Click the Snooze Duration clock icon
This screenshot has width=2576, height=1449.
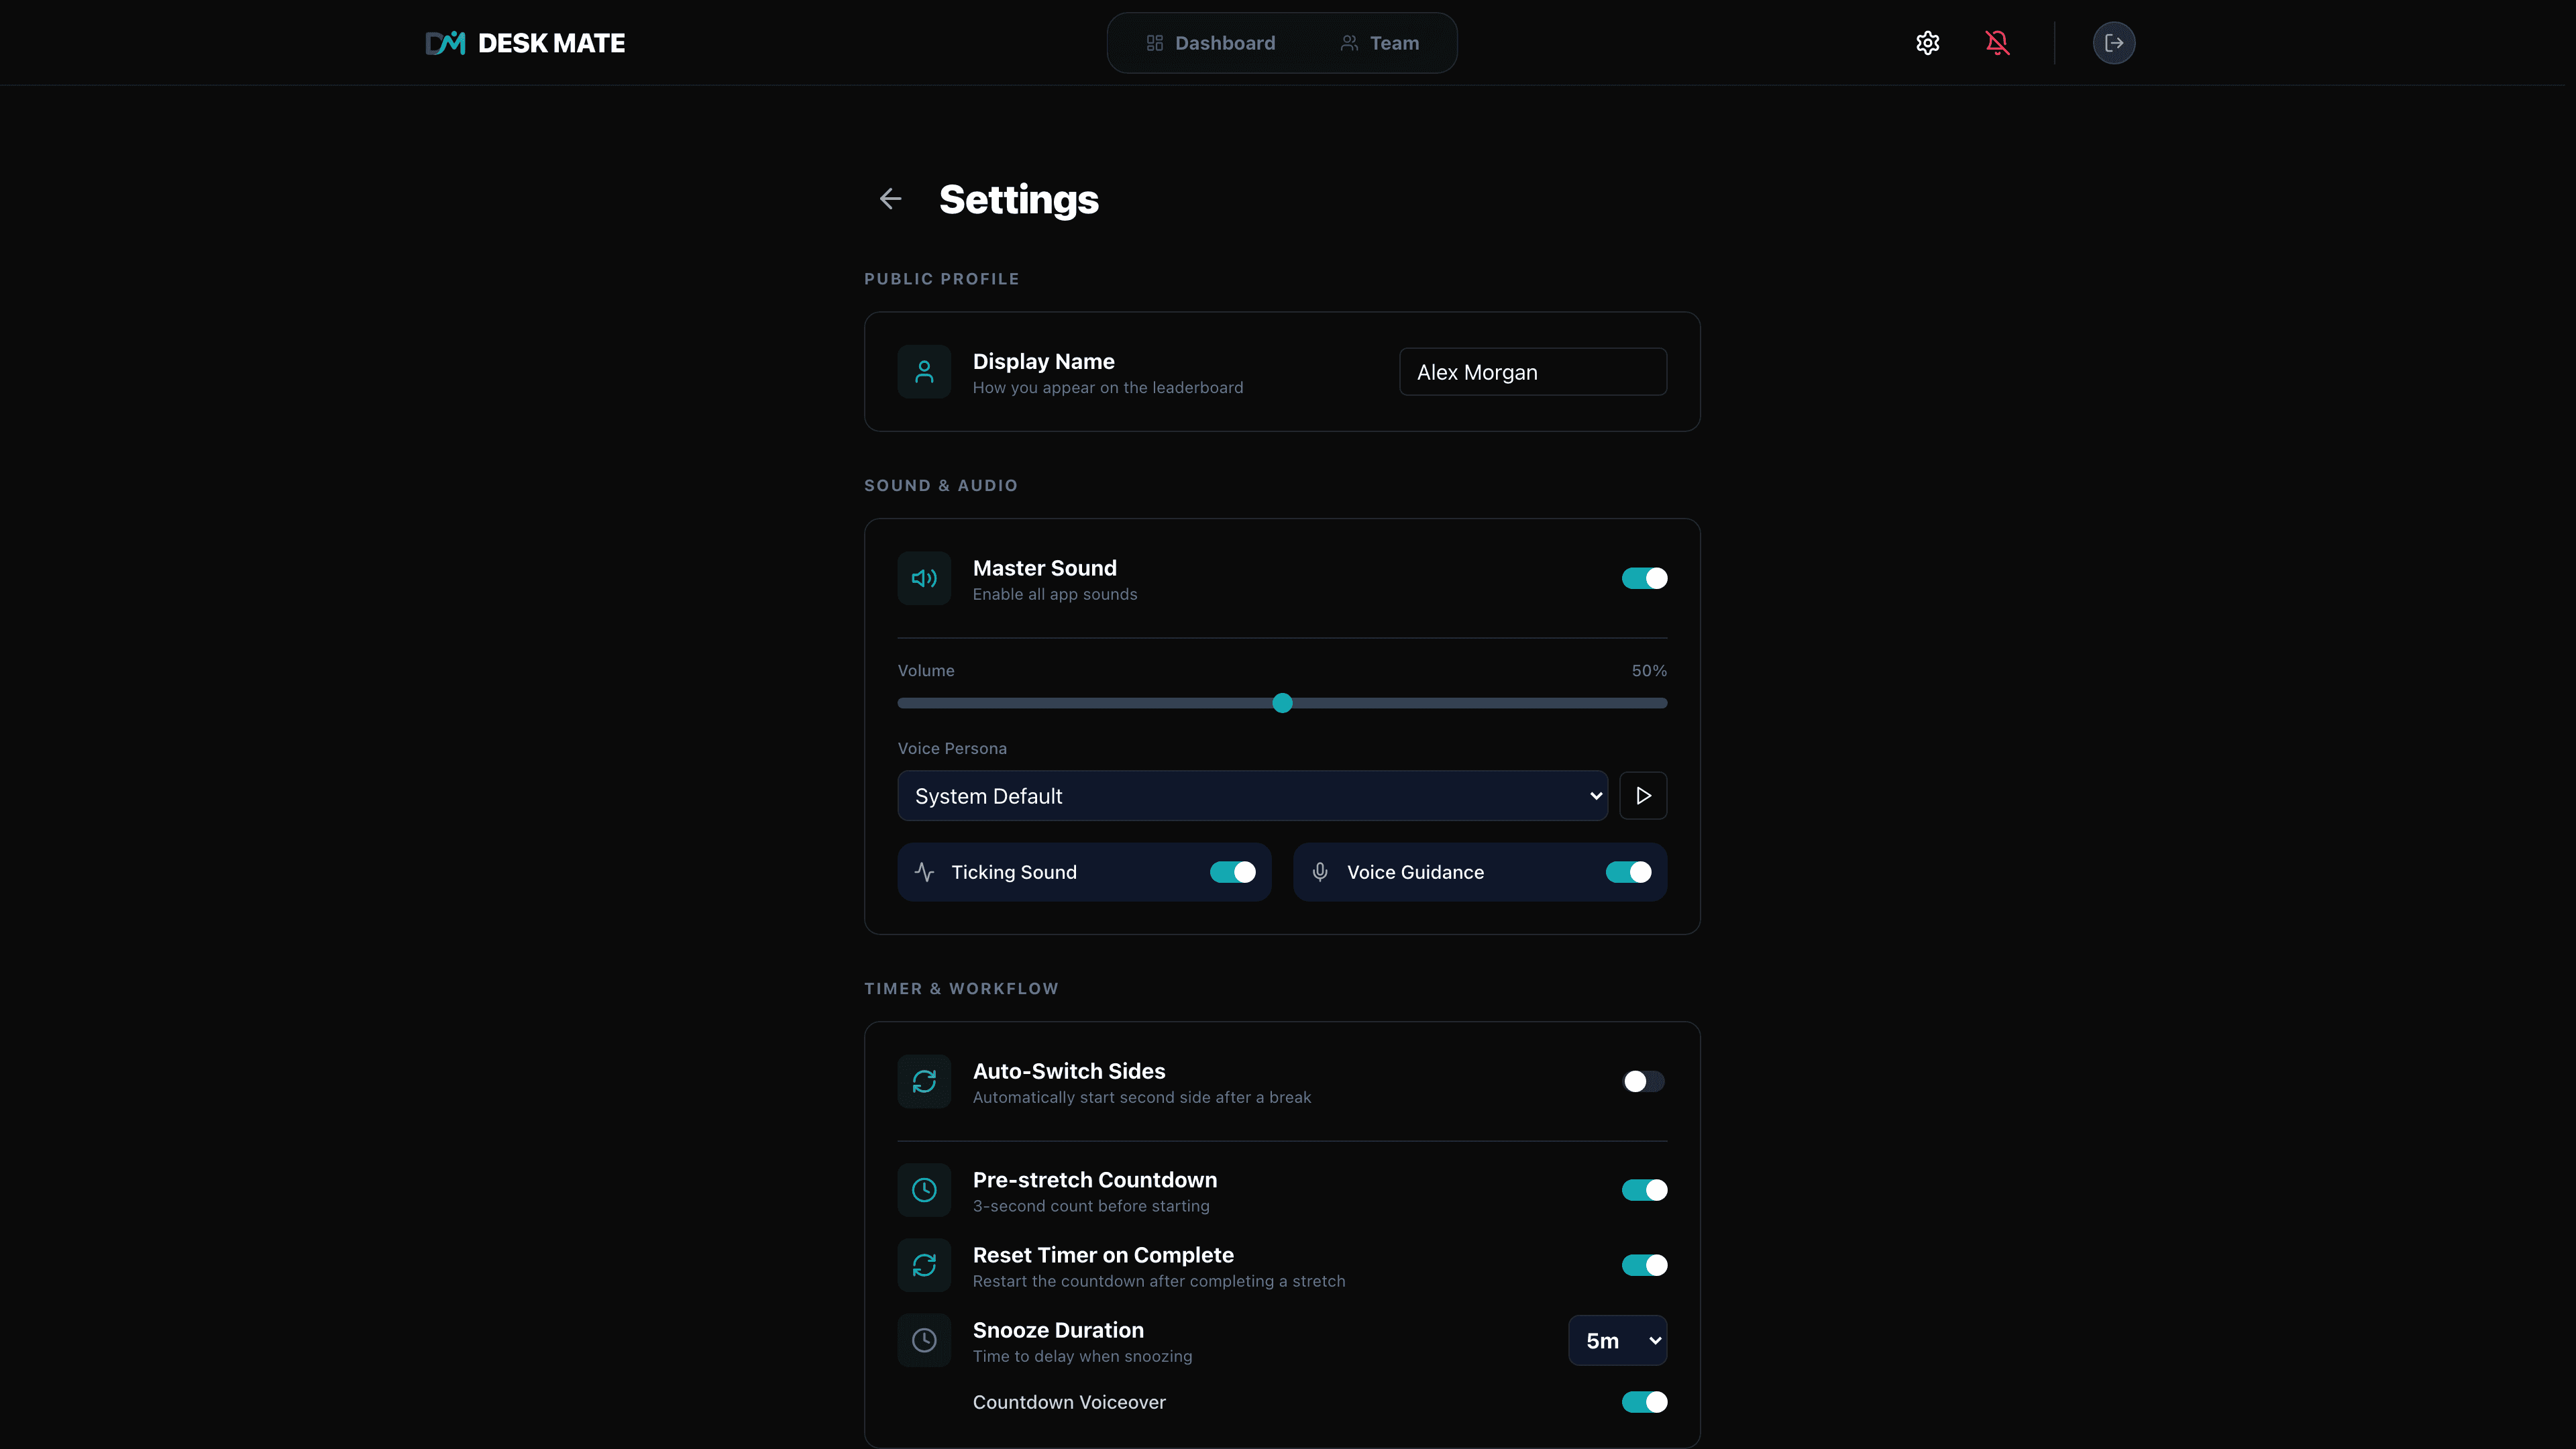(x=924, y=1340)
